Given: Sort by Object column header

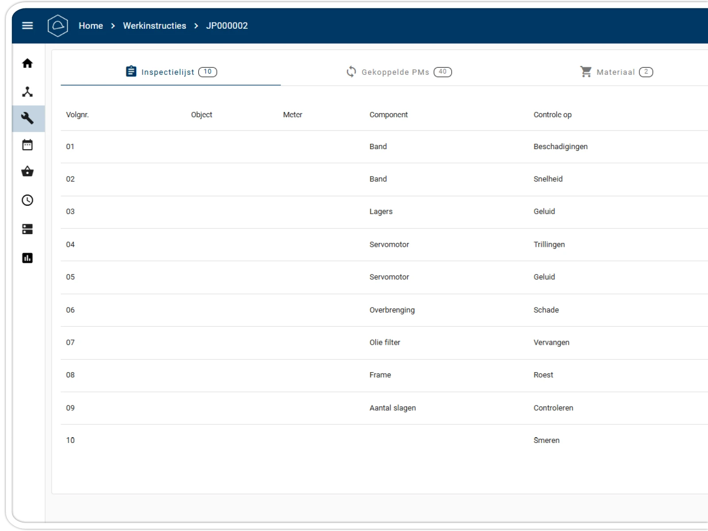Looking at the screenshot, I should (201, 115).
